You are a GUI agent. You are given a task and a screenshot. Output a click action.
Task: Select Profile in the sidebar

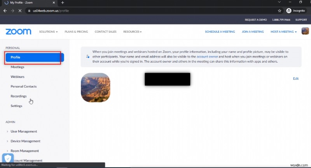tap(35, 57)
